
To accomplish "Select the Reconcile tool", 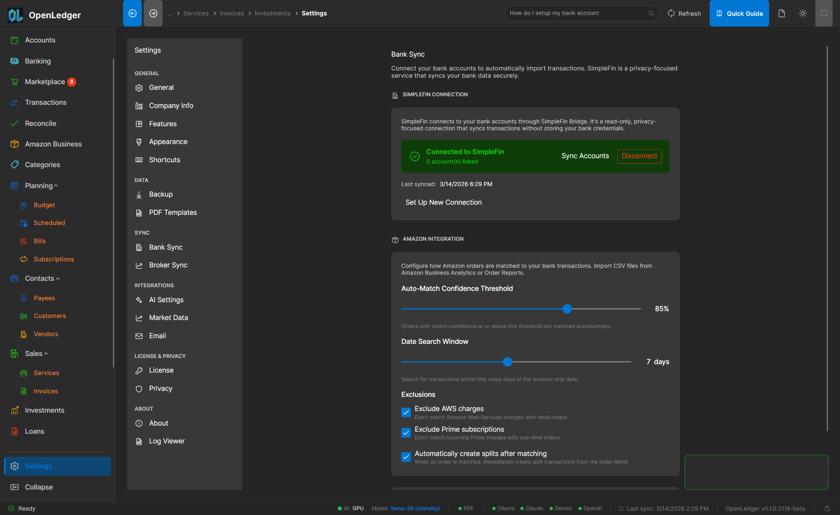I will click(40, 123).
